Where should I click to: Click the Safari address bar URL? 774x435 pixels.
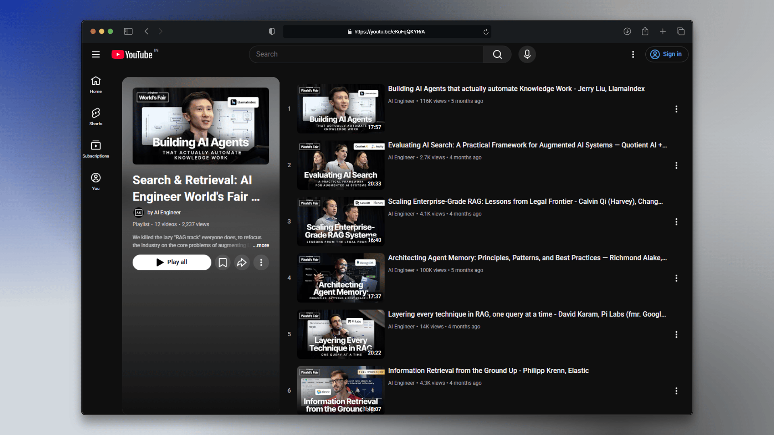[x=389, y=32]
